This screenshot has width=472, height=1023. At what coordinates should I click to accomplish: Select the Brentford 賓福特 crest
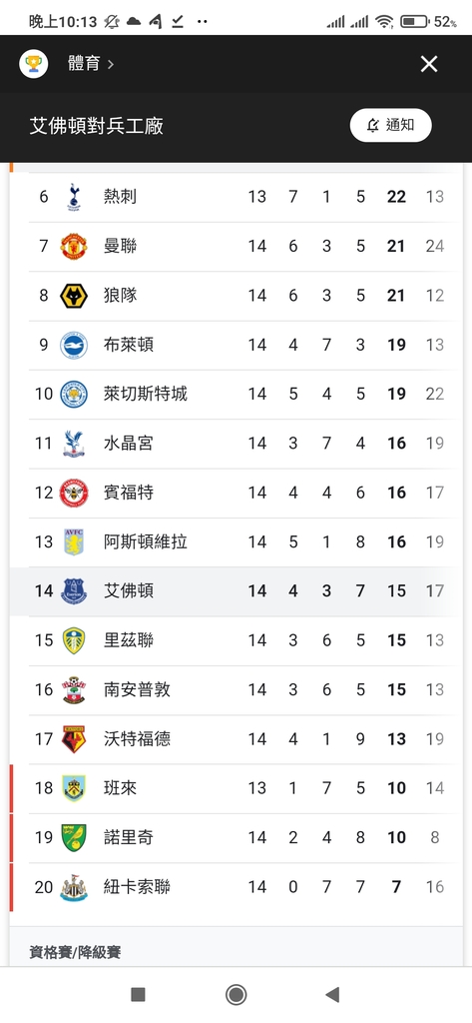coord(74,493)
